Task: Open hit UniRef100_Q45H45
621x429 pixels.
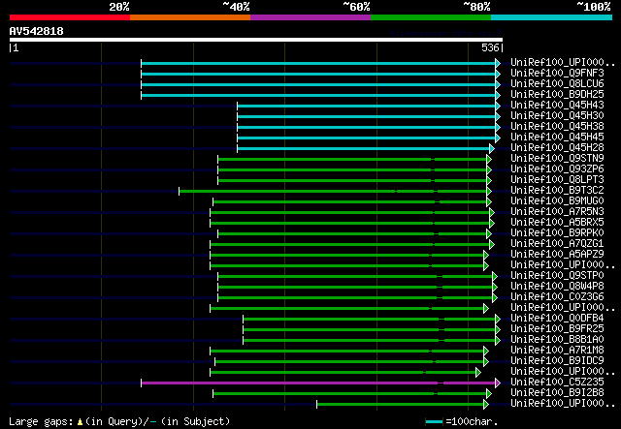Action: (x=557, y=138)
